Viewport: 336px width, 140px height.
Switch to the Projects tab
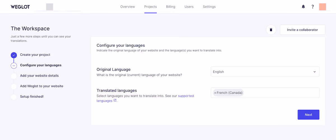click(x=150, y=7)
